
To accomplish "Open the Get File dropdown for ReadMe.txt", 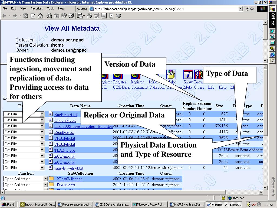I will pyautogui.click(x=42, y=132).
